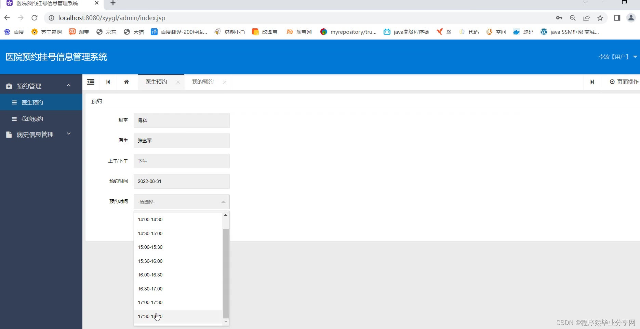
Task: Toggle the browser side panel icon
Action: click(617, 18)
